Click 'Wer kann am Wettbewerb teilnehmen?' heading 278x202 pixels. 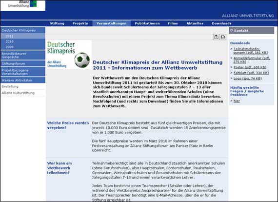point(60,168)
